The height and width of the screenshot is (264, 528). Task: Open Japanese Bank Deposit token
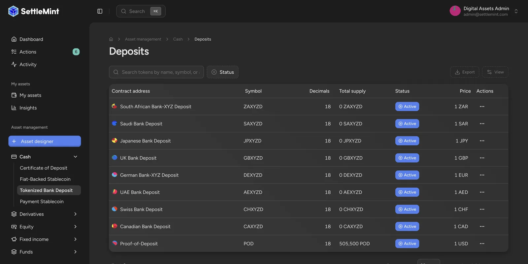tap(145, 141)
